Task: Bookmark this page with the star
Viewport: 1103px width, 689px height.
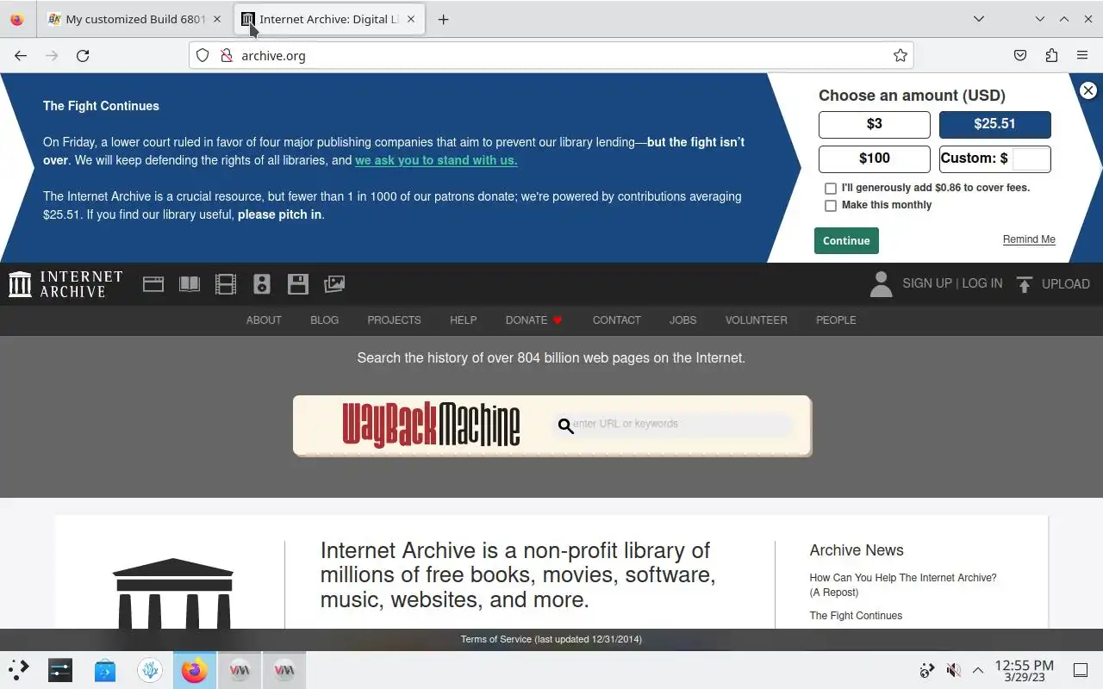Action: click(900, 55)
